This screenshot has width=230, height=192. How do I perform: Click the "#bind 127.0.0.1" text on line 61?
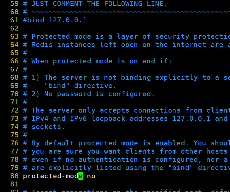click(55, 20)
